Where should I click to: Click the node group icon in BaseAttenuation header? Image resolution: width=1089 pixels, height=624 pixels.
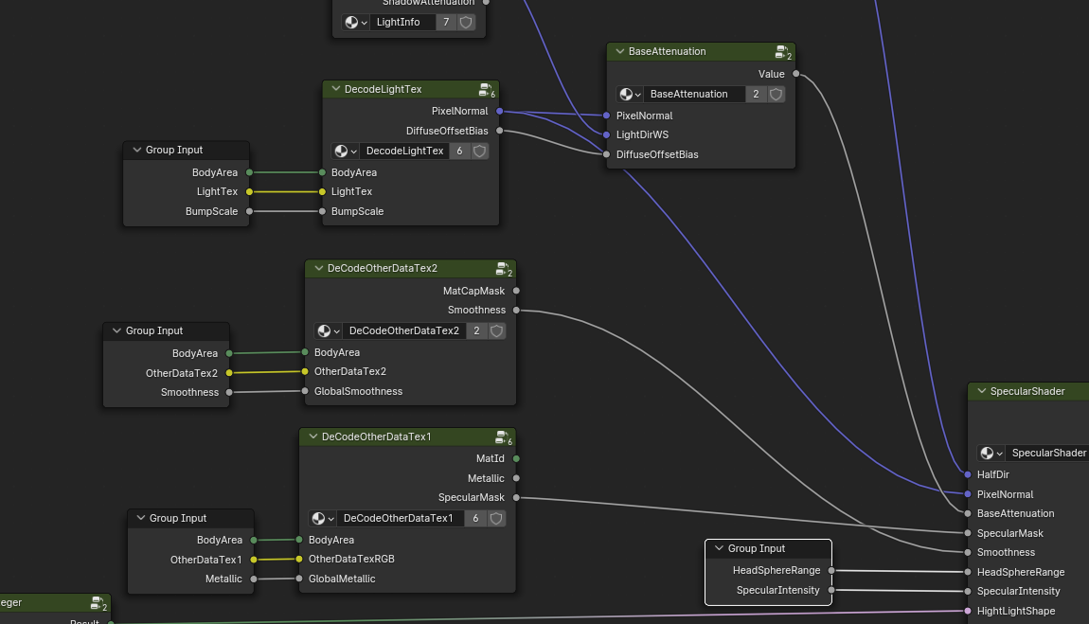[x=781, y=52]
